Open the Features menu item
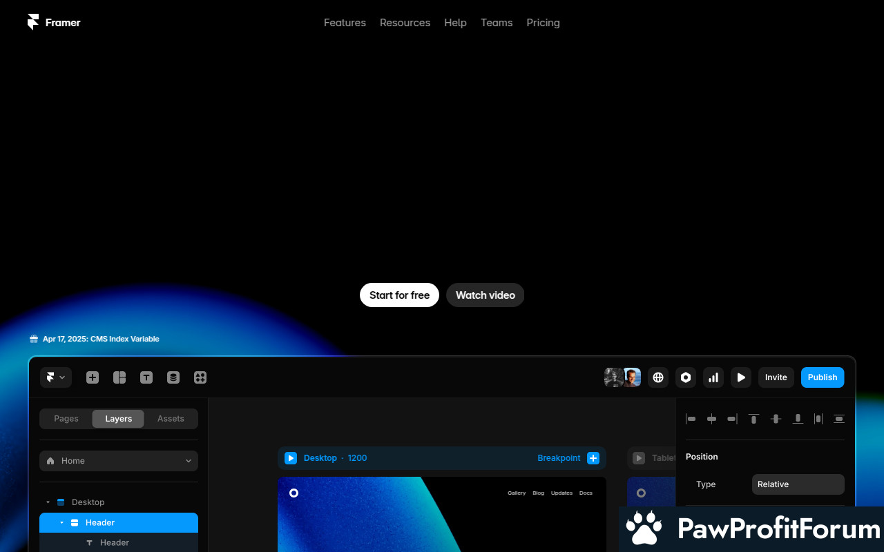 (345, 23)
